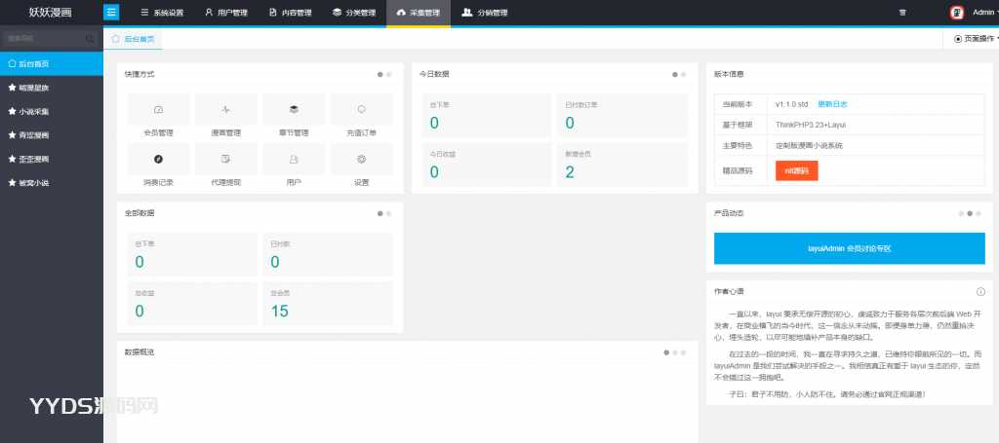Open the 充值订单 shortcut icon
Viewport: 999px width, 443px height.
click(361, 109)
